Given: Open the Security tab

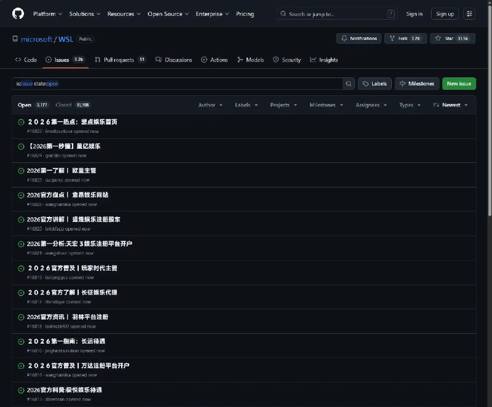Looking at the screenshot, I should point(287,60).
